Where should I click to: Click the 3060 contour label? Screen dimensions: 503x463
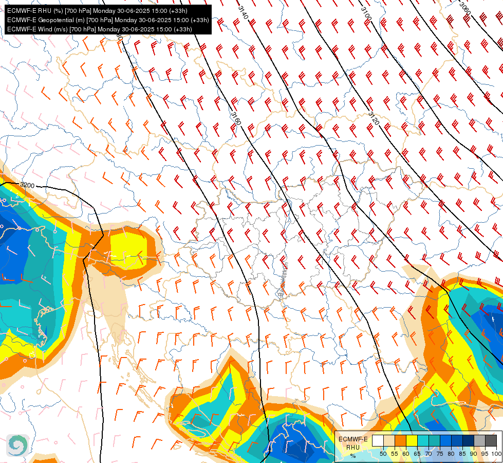click(465, 9)
